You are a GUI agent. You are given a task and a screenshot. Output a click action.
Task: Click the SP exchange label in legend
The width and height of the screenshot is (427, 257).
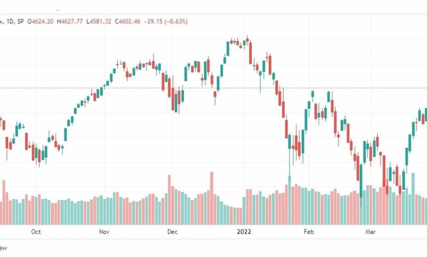tap(20, 21)
